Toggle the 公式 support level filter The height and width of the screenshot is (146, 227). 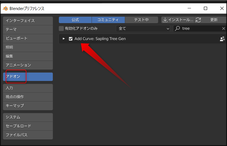pos(75,20)
